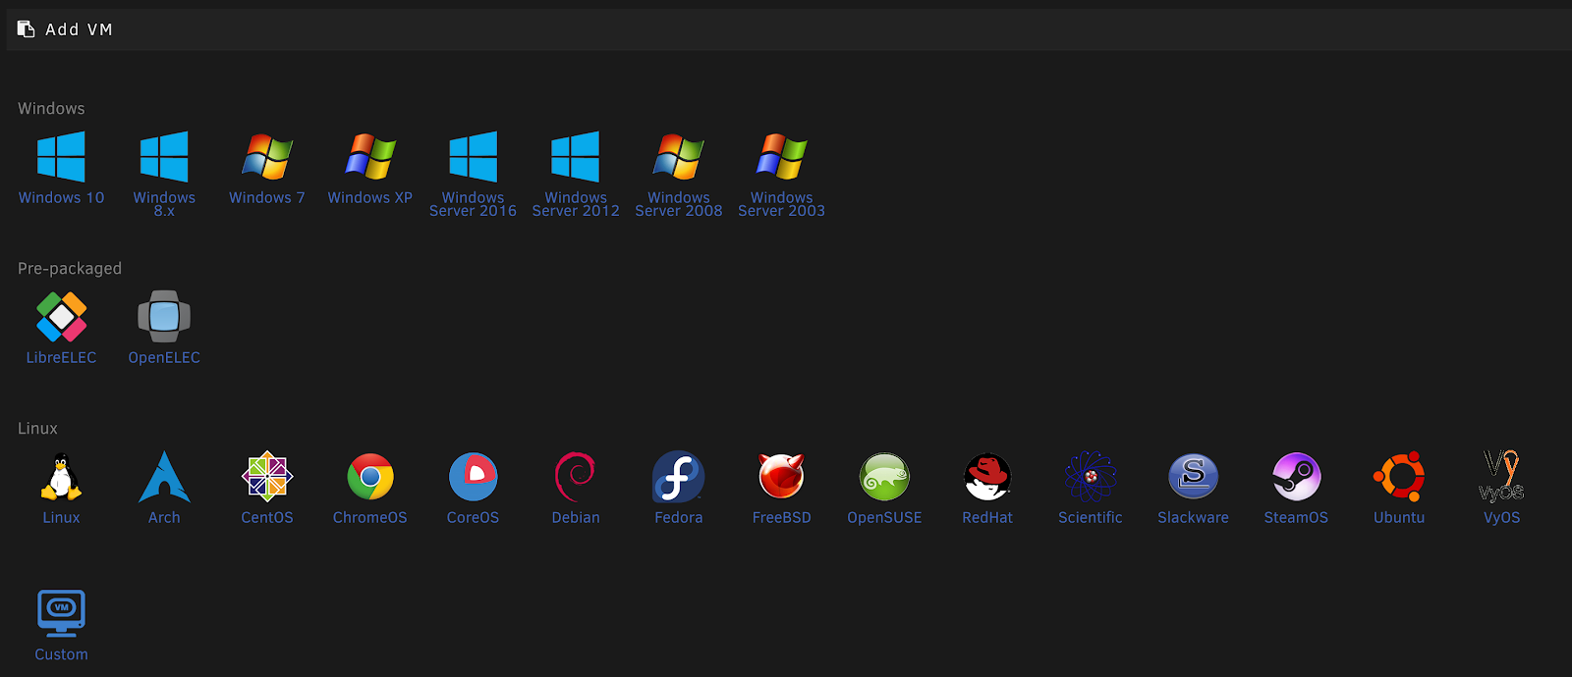Pick the CoreOS icon
1572x677 pixels.
coord(473,477)
